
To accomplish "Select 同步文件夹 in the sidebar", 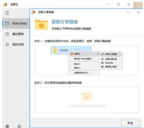I will click(16, 24).
